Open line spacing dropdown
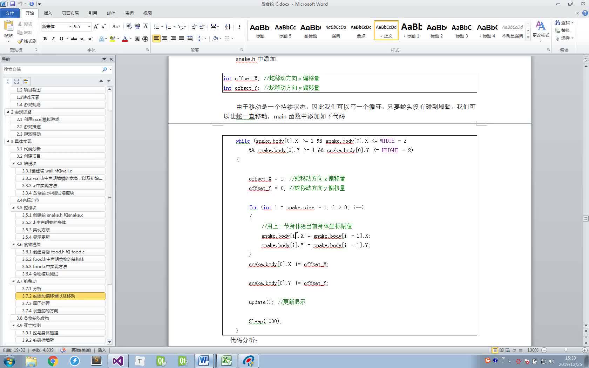This screenshot has width=589, height=368. pyautogui.click(x=202, y=39)
